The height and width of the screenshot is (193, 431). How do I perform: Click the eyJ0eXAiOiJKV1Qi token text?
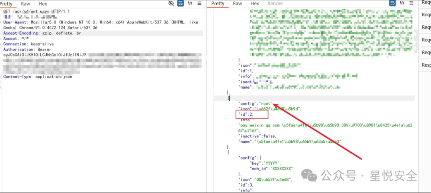click(x=45, y=55)
